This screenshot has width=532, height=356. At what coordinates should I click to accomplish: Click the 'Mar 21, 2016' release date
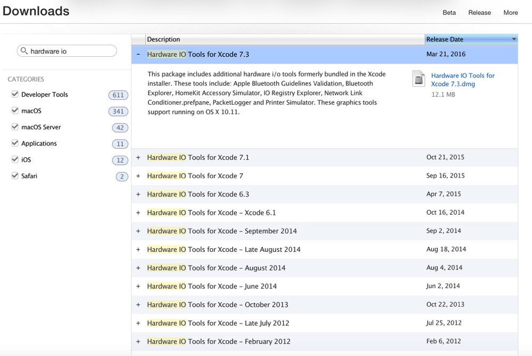(x=446, y=54)
